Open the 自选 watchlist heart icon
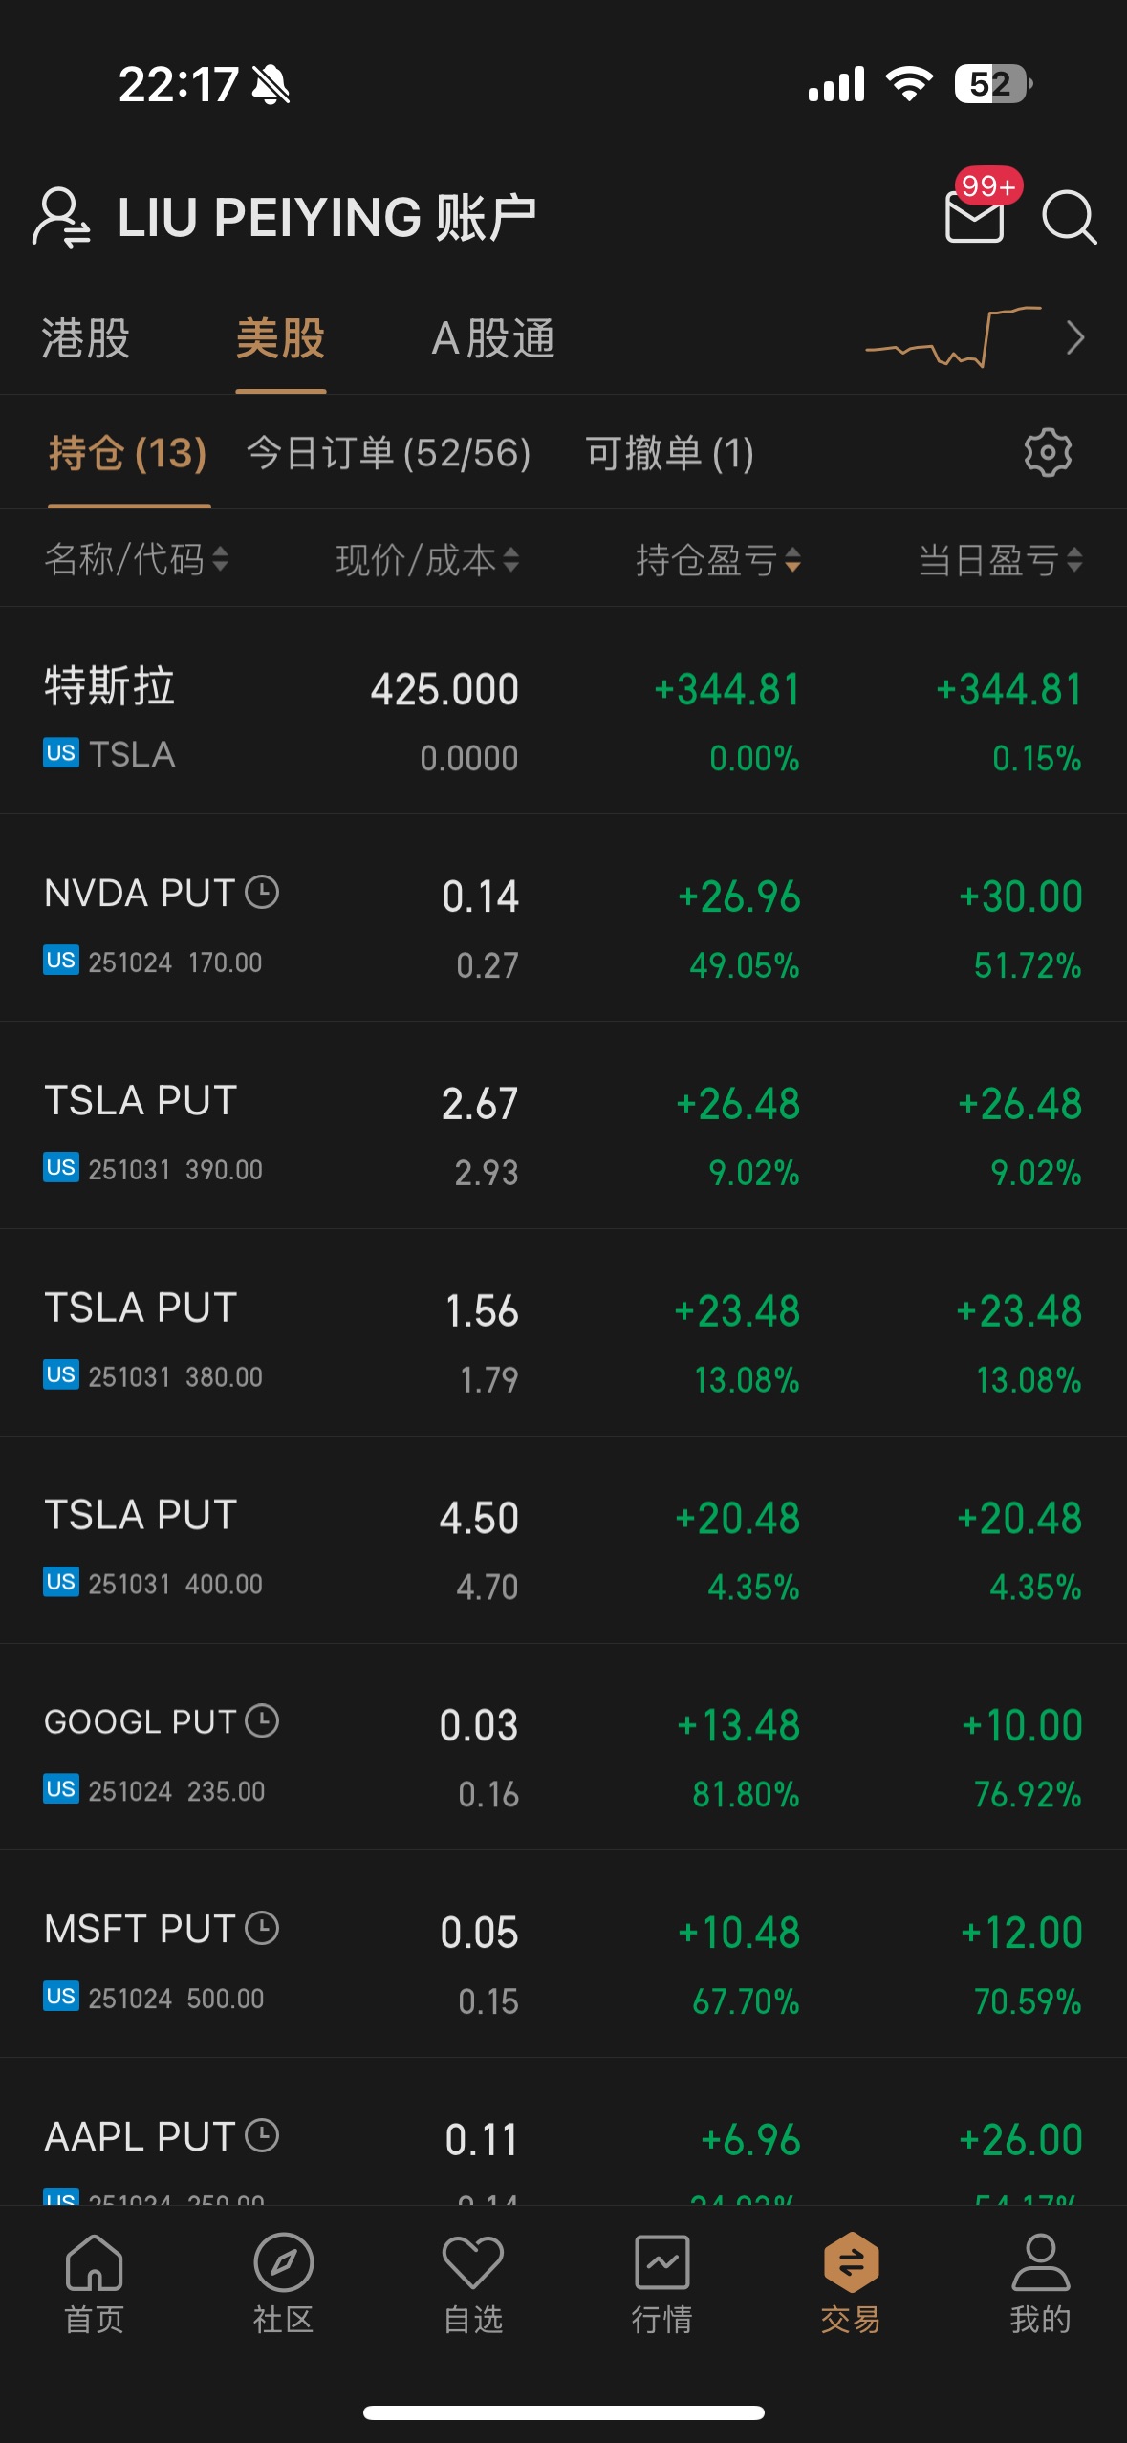Screen dimensions: 1127x2443 click(x=472, y=2281)
